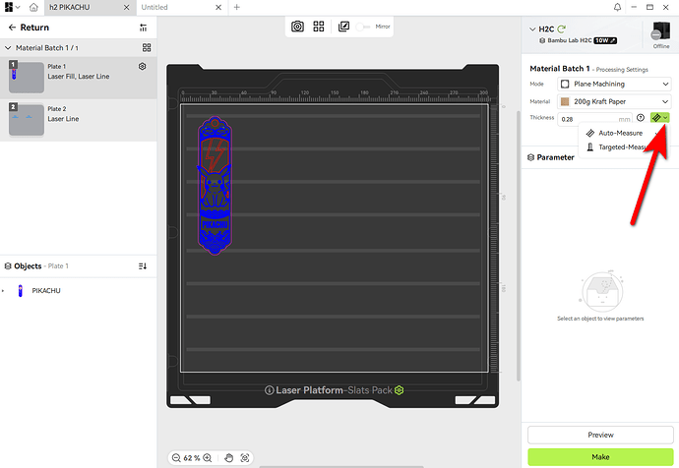The image size is (679, 468).
Task: Click the Plate 2 Laser Line text
Action: [63, 119]
